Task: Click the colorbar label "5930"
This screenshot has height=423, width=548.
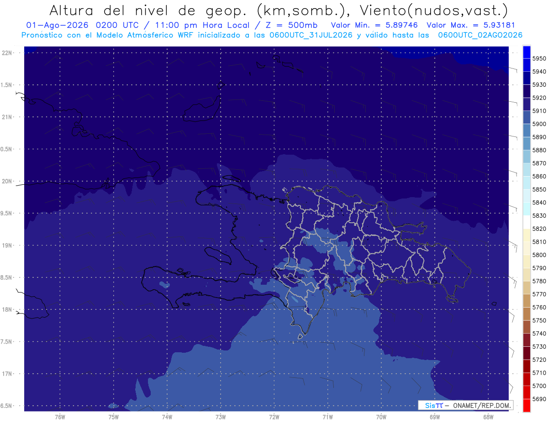Action: 539,85
